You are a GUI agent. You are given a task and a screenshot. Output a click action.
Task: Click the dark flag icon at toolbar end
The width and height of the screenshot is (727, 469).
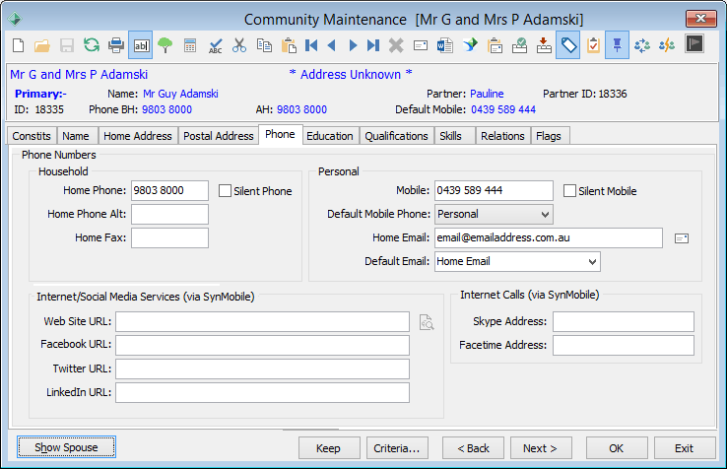click(x=694, y=44)
